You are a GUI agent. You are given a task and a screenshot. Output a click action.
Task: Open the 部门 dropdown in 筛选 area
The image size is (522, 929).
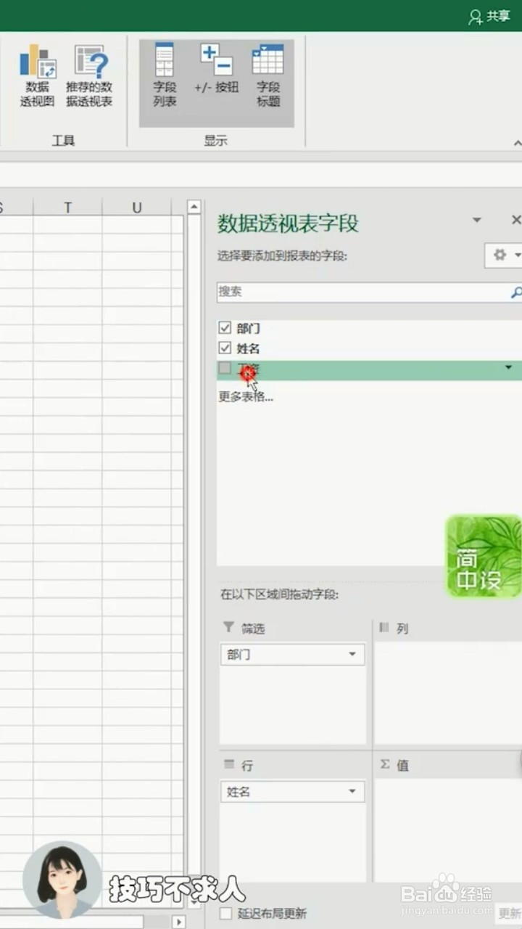pyautogui.click(x=352, y=655)
